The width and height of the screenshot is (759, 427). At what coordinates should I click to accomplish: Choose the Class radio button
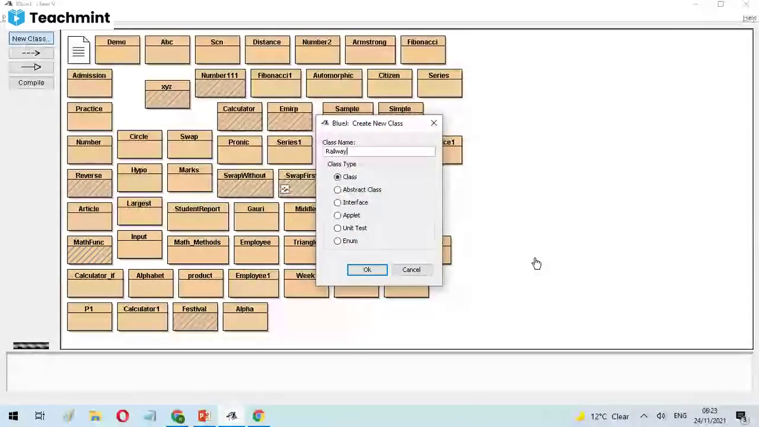[337, 177]
